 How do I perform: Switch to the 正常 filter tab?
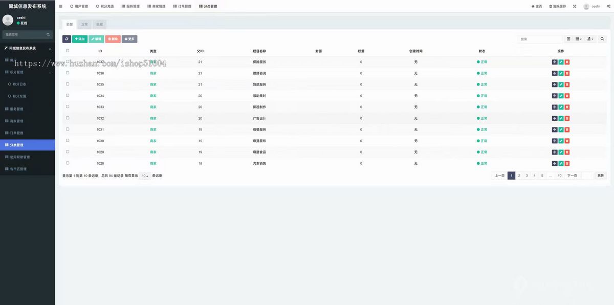click(84, 25)
